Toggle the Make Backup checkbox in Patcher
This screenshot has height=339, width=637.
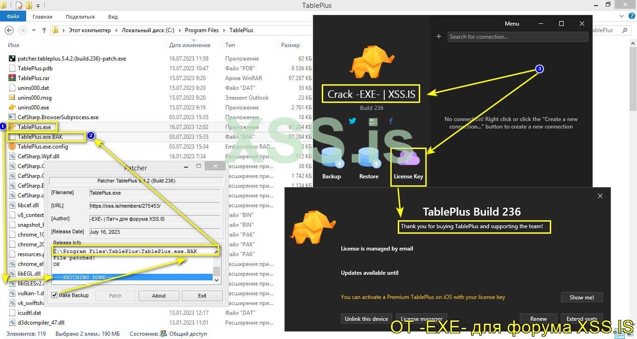(55, 295)
